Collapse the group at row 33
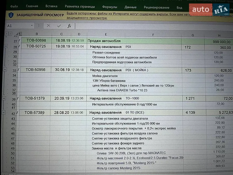Screen dimensions: 233x175 click(5, 69)
